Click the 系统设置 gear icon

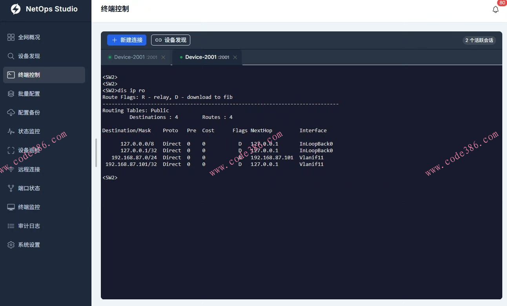click(11, 245)
